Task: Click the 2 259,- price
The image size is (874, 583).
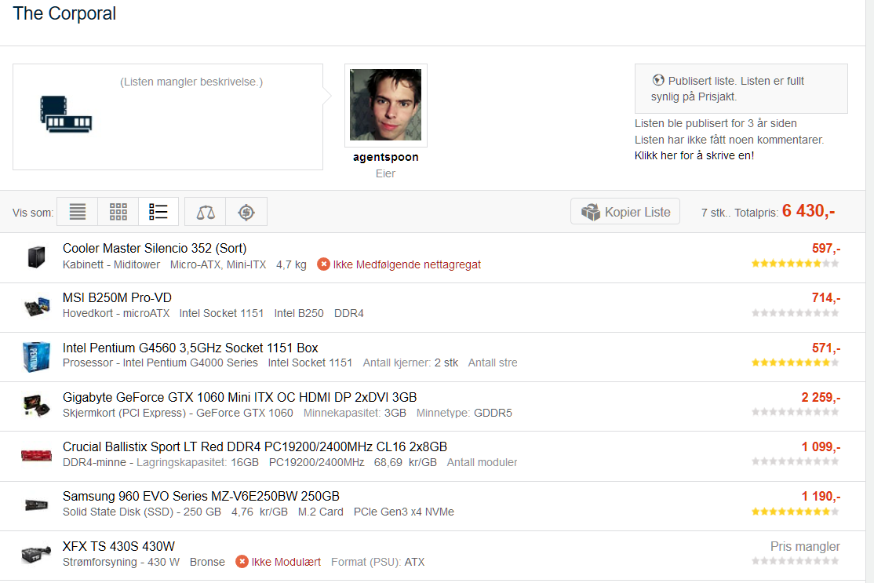Action: (x=821, y=397)
